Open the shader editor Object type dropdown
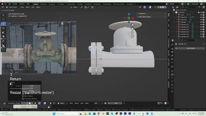 (x=63, y=103)
